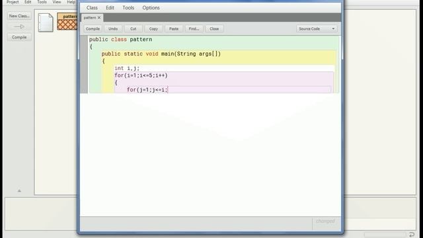Click the Paste button
This screenshot has width=423, height=238.
point(174,28)
